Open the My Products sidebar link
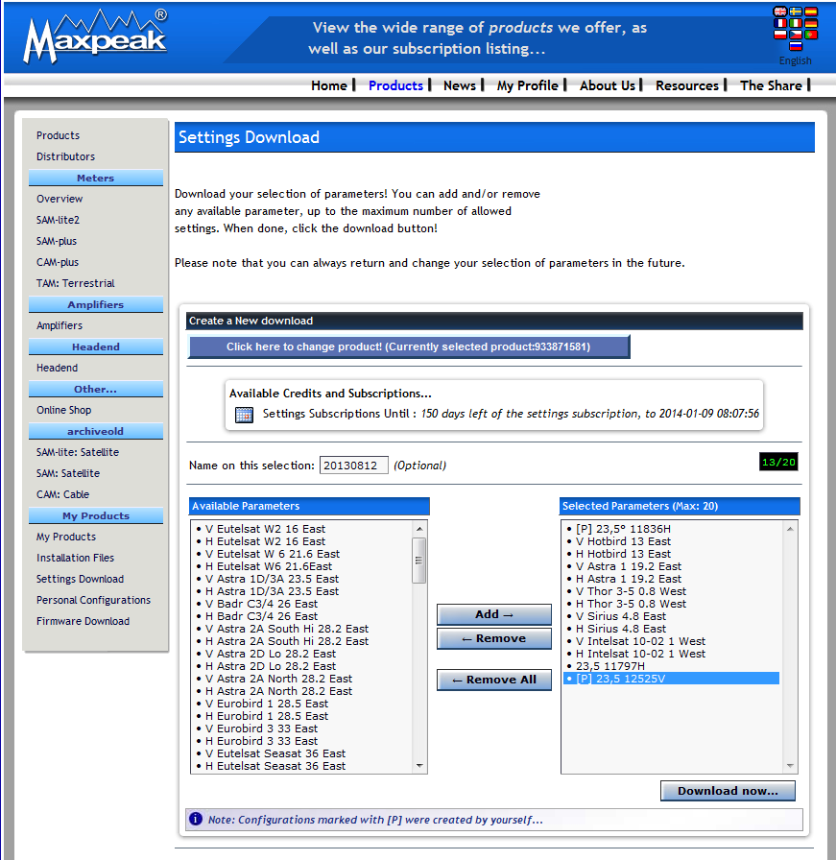The height and width of the screenshot is (860, 836). [66, 537]
